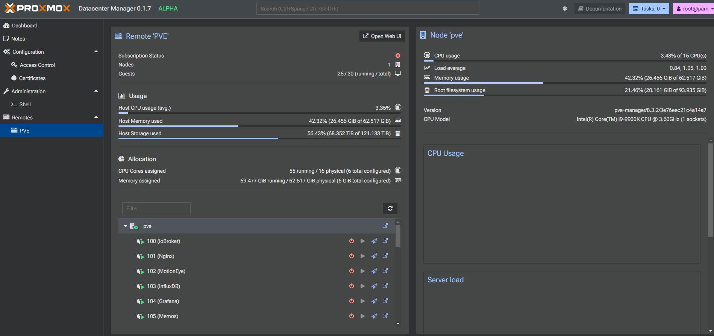The width and height of the screenshot is (714, 336).
Task: Click the CPU Cores assigned icon
Action: tap(398, 171)
